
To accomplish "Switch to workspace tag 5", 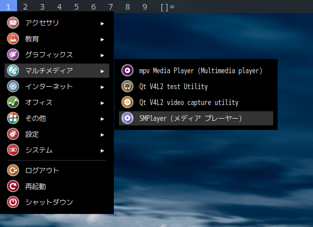I will [76, 7].
